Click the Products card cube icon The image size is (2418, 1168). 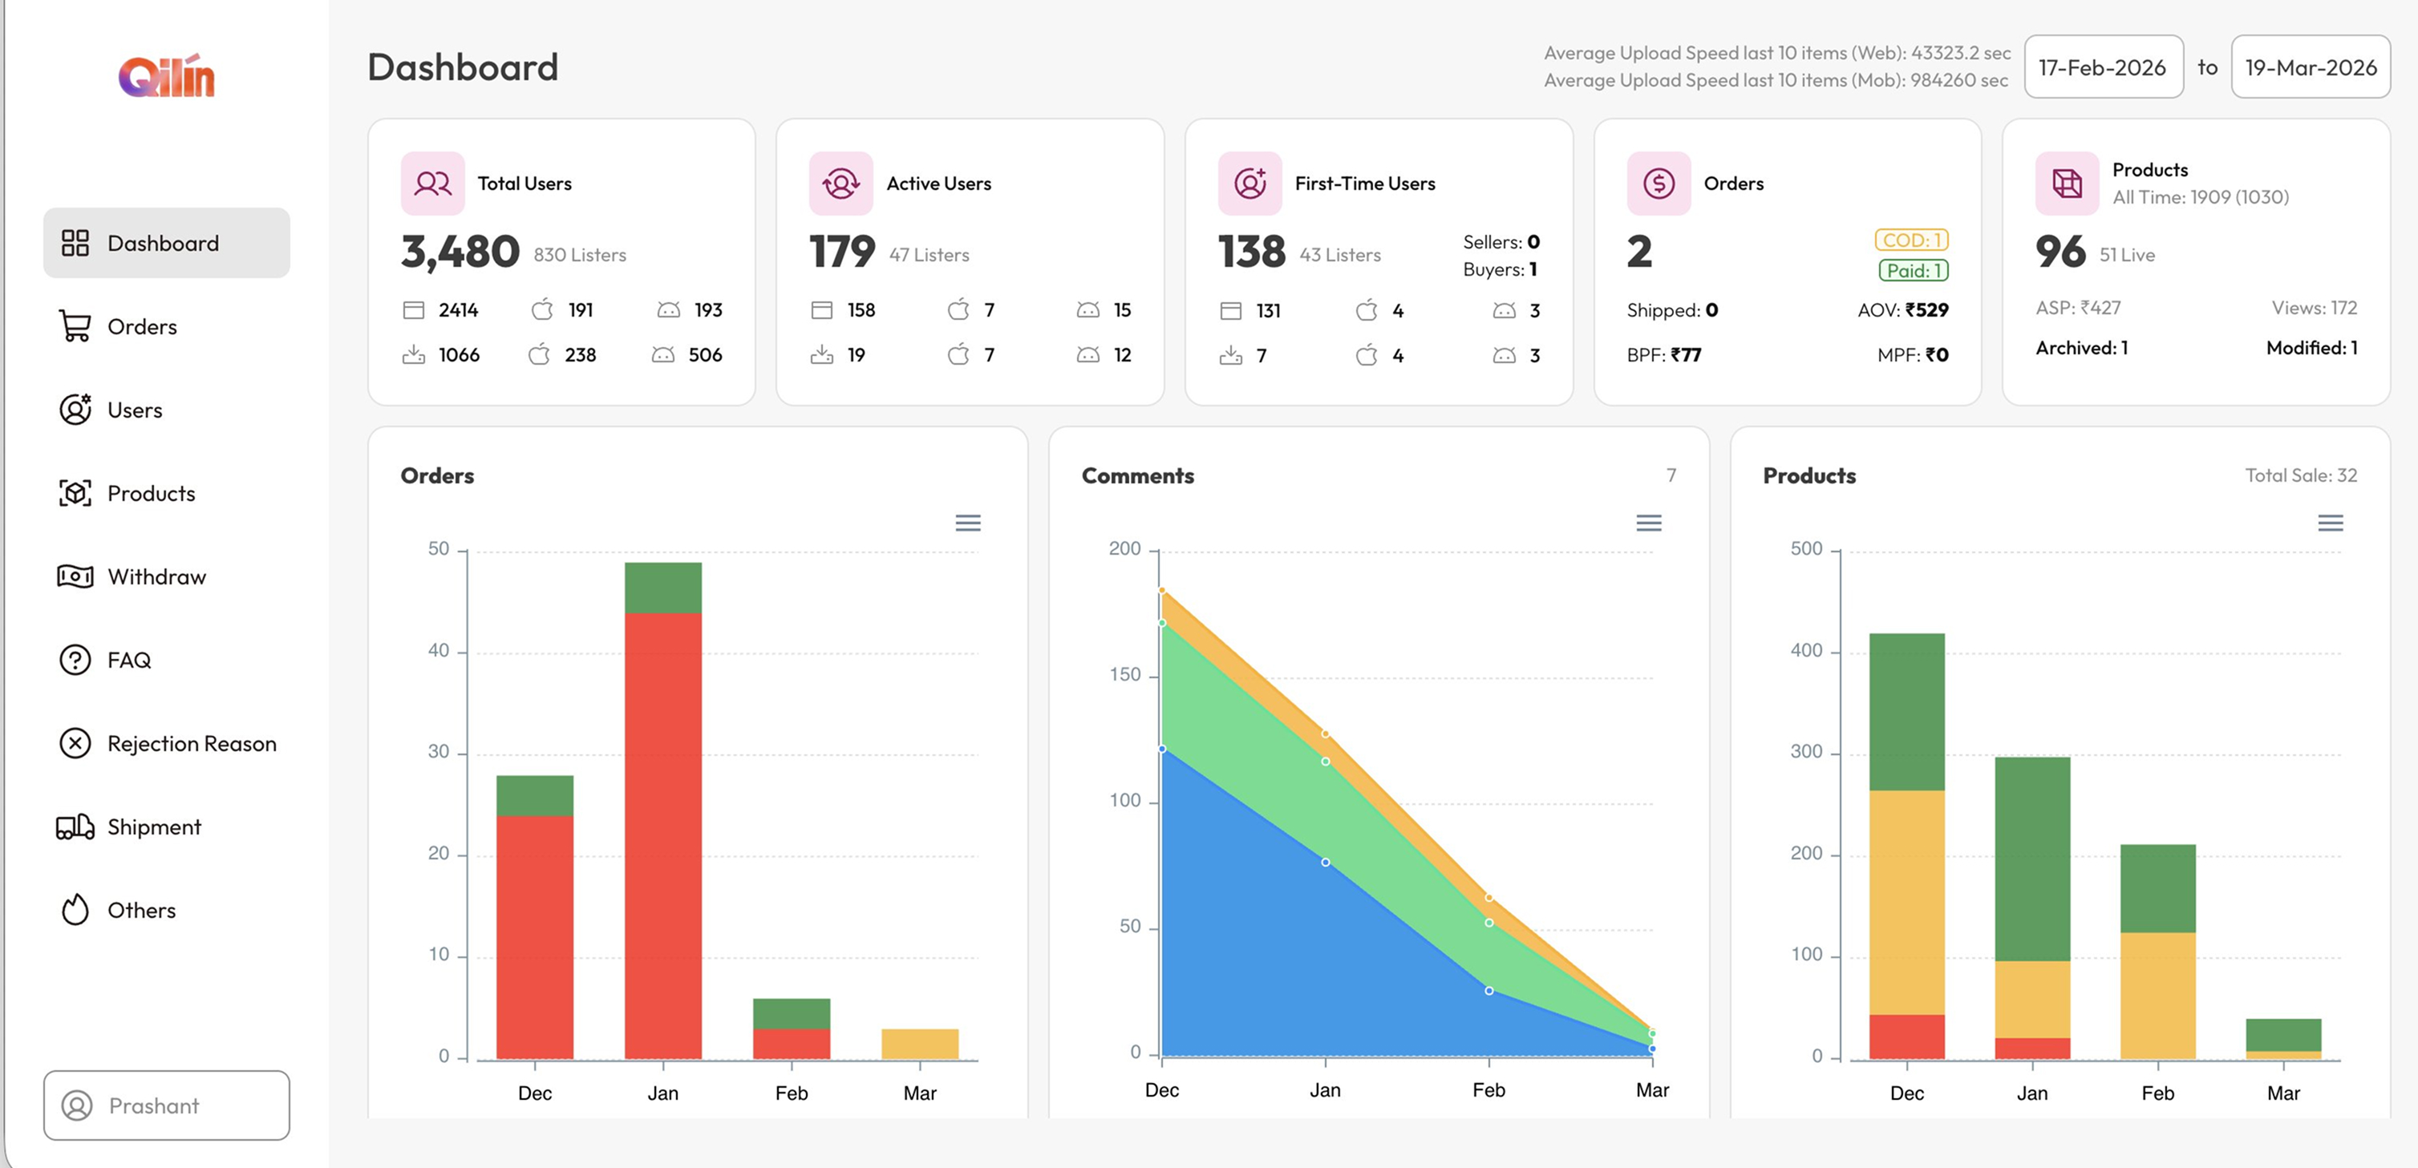point(2067,183)
